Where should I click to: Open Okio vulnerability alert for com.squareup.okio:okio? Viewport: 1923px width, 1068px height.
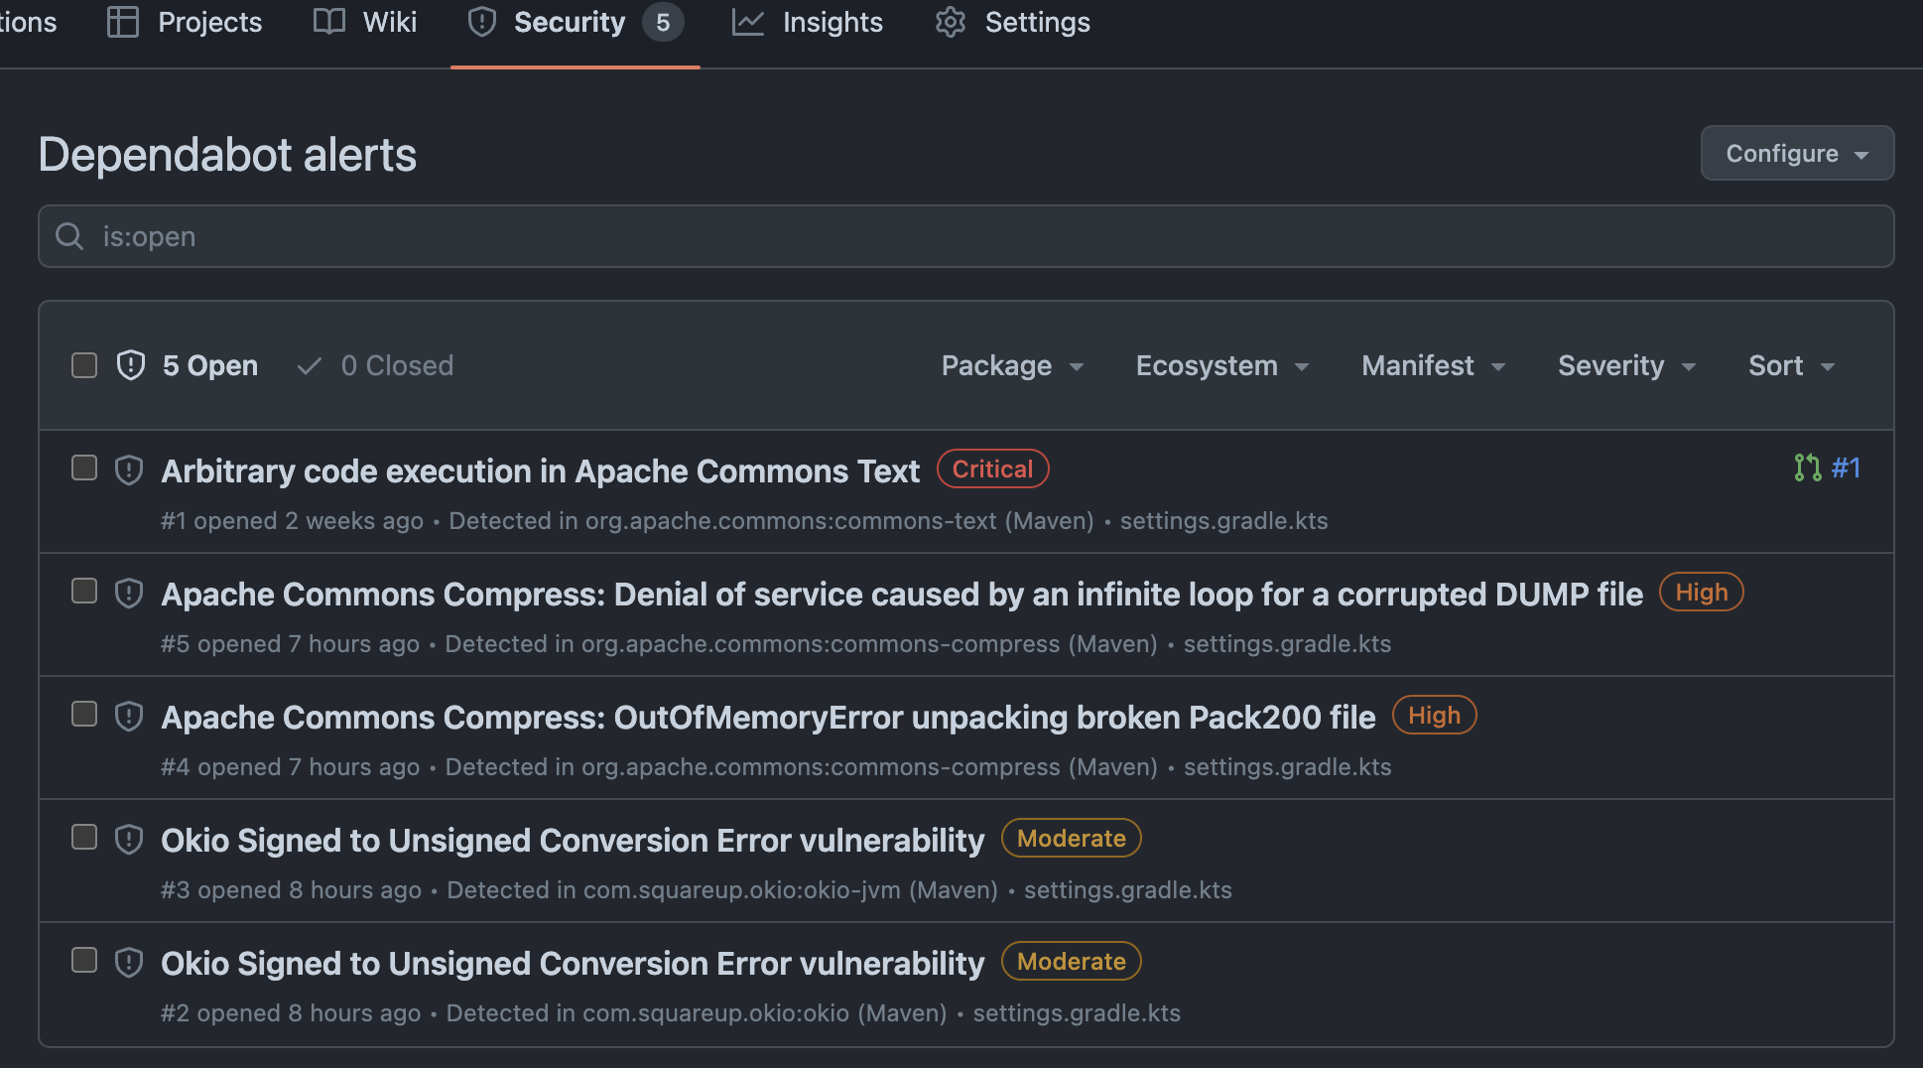pos(573,963)
